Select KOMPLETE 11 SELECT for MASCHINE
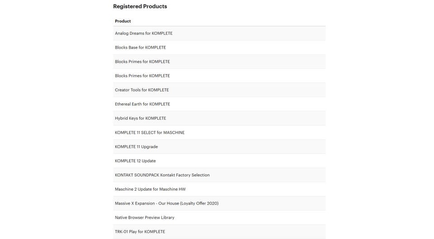This screenshot has height=239, width=434. pyautogui.click(x=219, y=132)
